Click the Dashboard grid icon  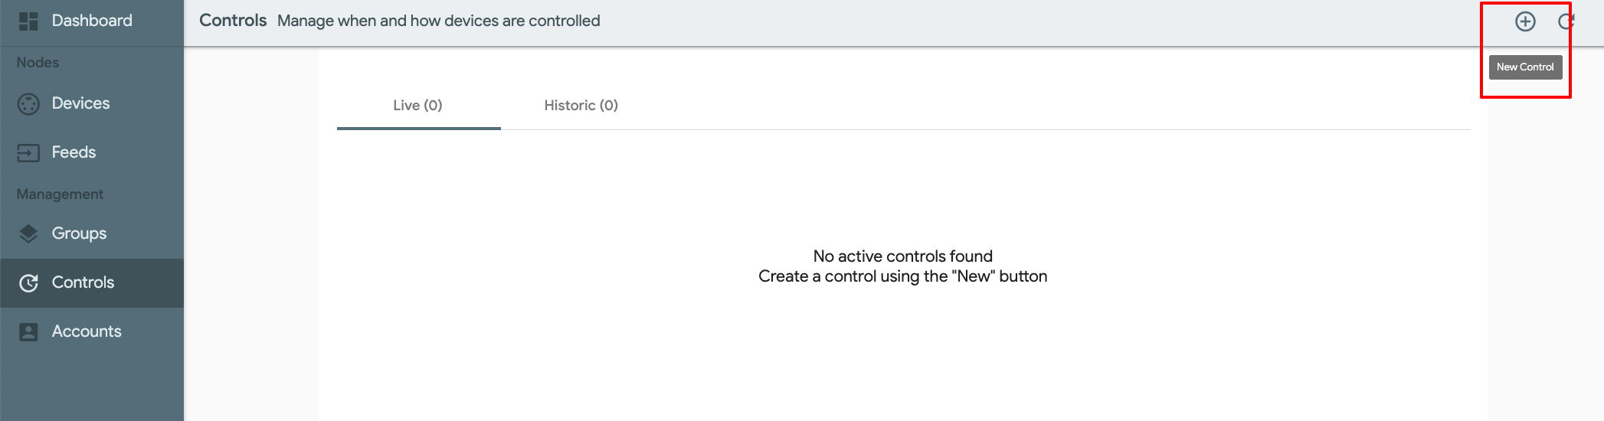click(x=28, y=21)
